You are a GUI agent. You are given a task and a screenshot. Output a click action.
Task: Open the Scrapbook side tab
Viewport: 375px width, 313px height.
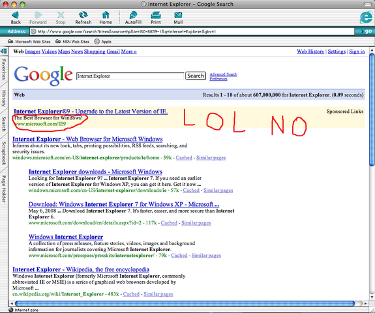[x=4, y=153]
